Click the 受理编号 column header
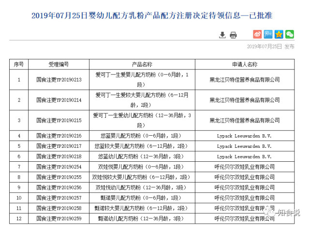310x226 pixels. point(59,64)
